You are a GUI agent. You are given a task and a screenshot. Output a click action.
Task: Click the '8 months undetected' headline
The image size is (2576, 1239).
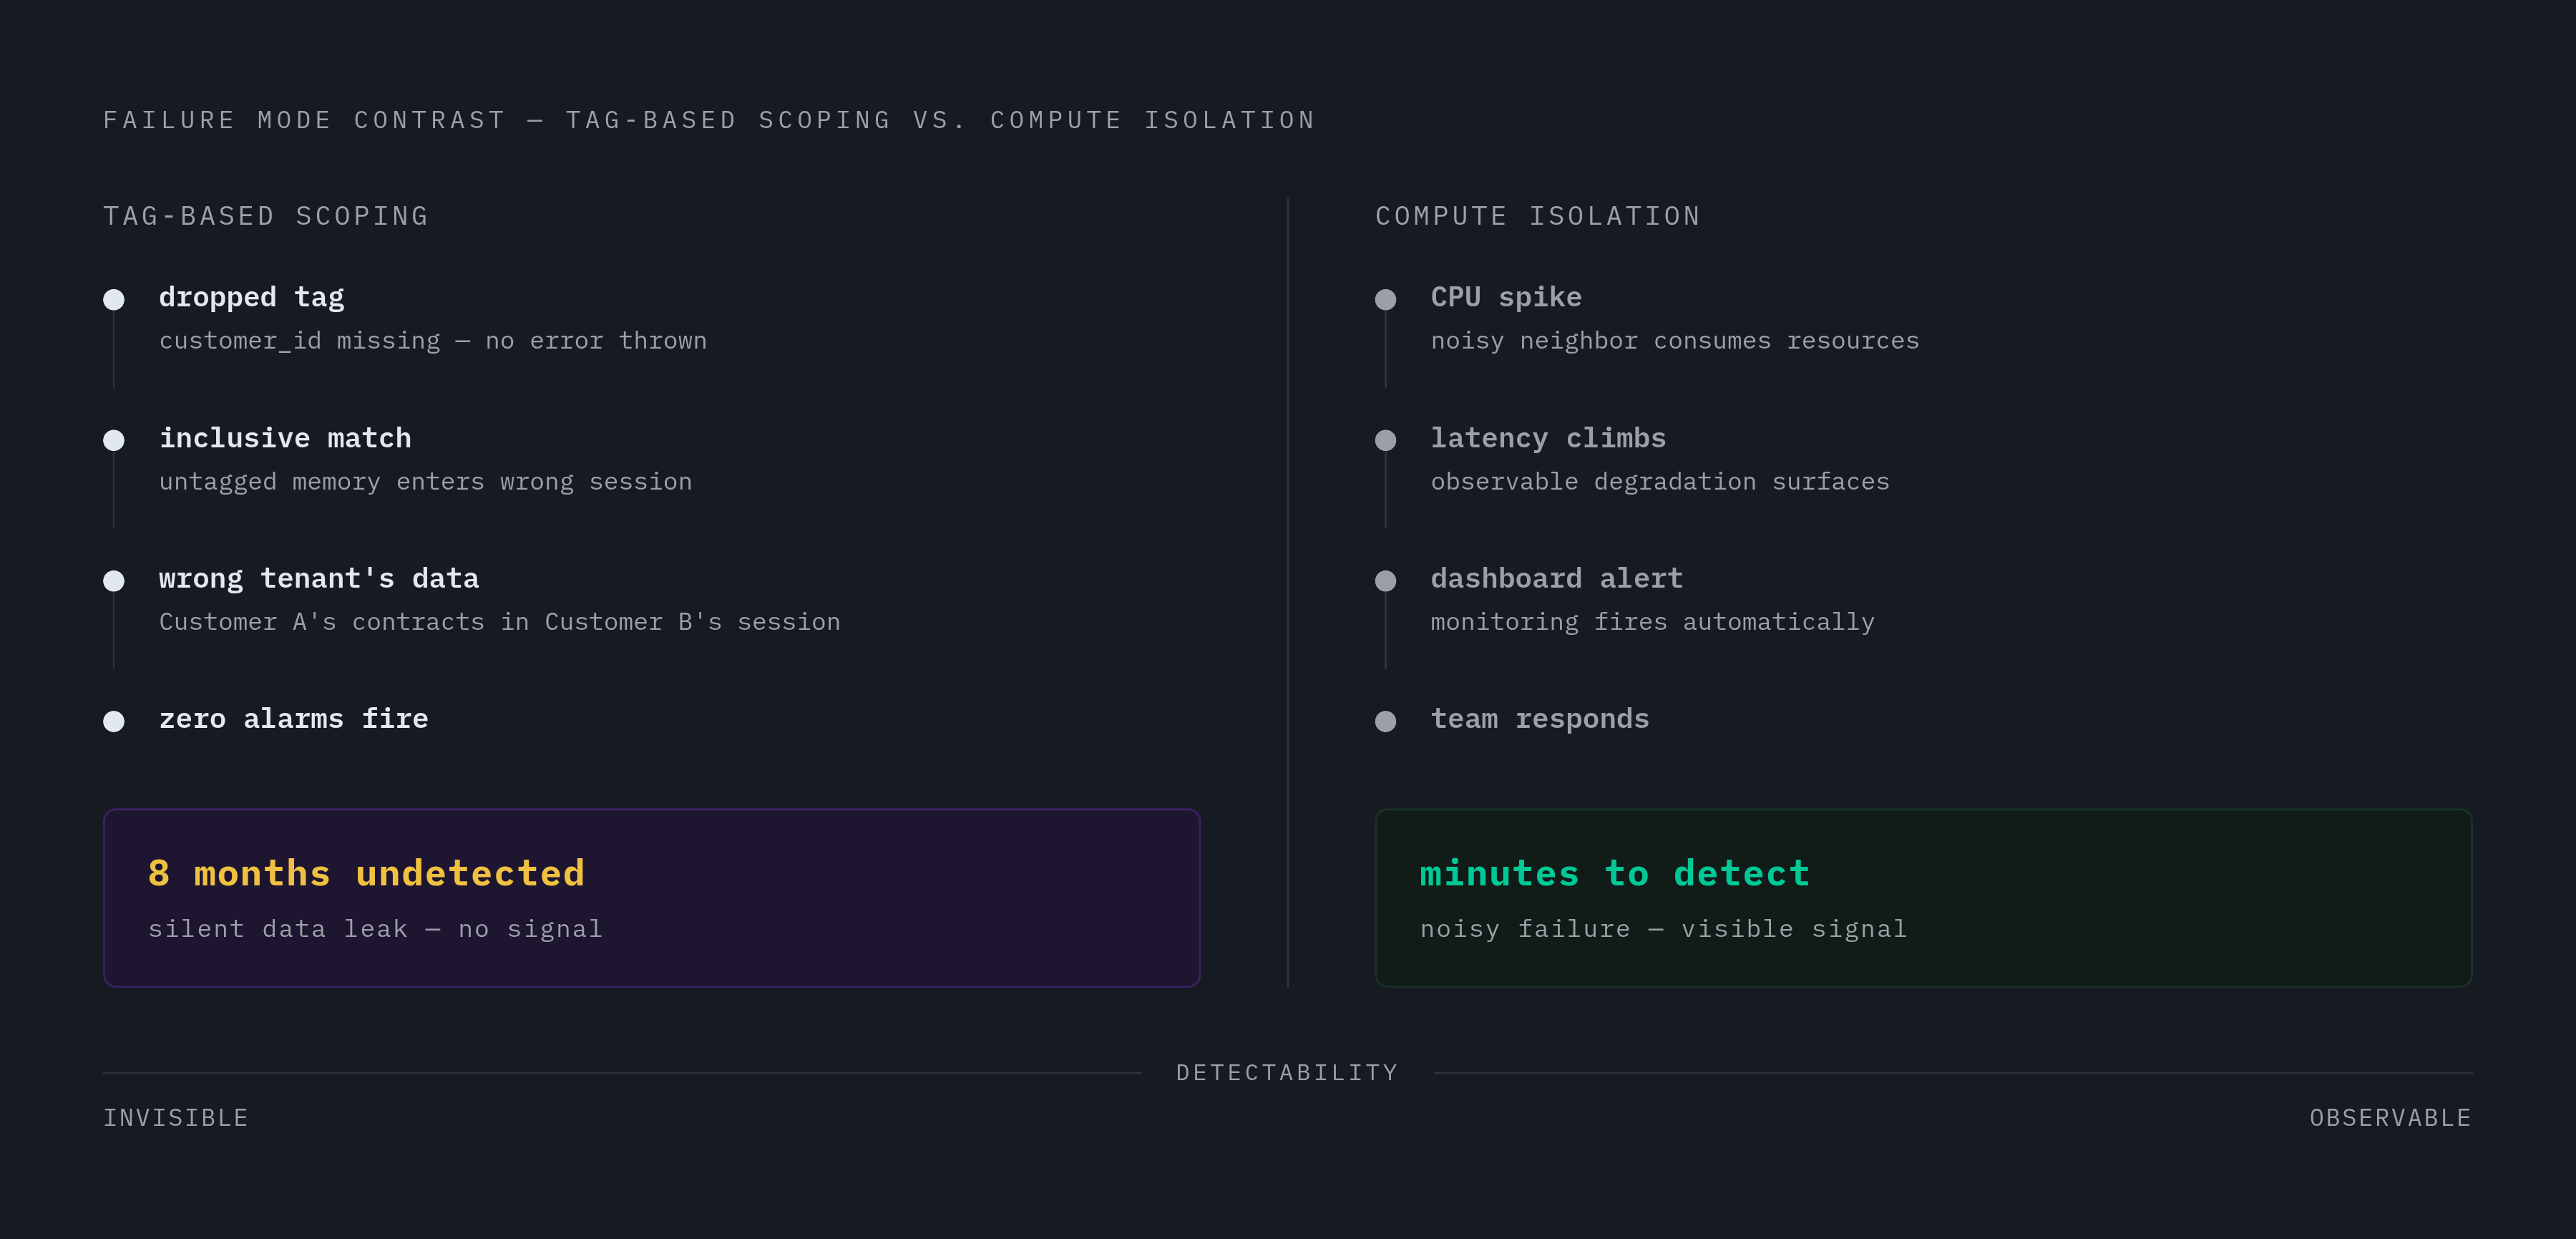pos(367,874)
